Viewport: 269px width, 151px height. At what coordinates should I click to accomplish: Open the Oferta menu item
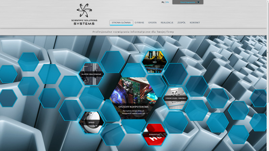tap(152, 22)
